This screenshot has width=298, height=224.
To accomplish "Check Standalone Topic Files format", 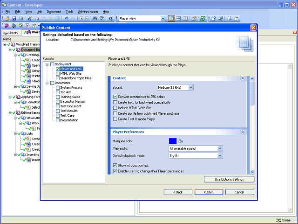I will tap(58, 78).
